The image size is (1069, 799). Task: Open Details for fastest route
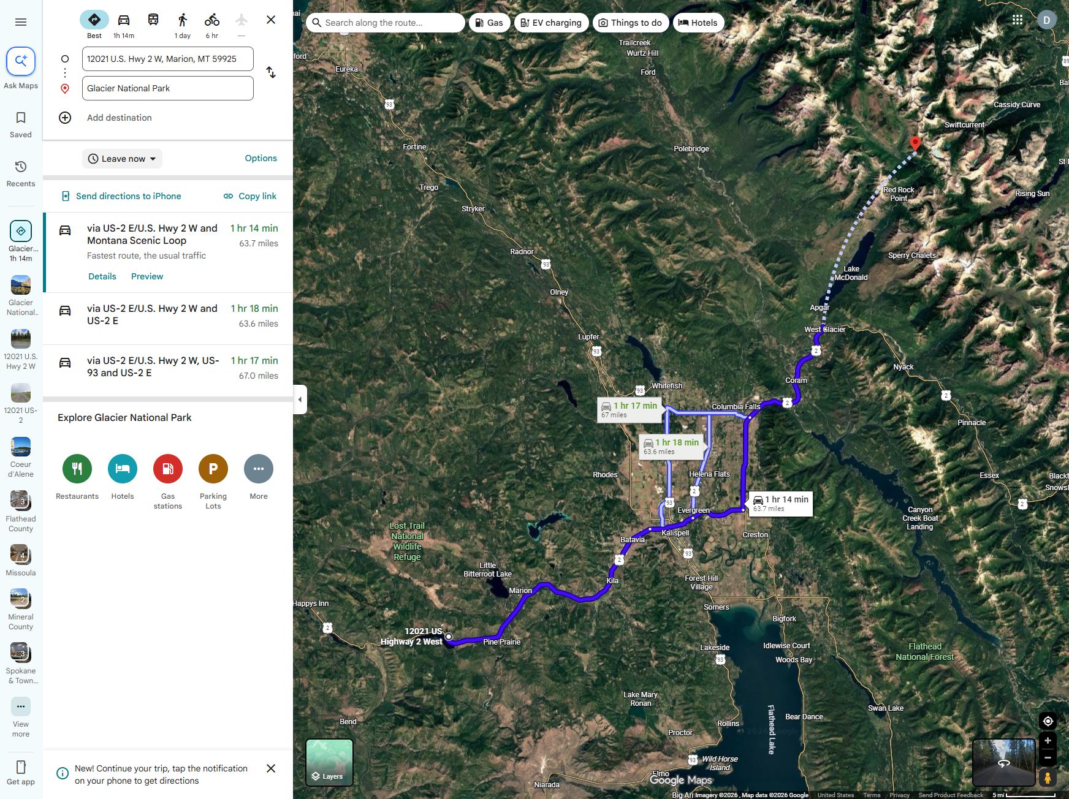[x=102, y=276]
